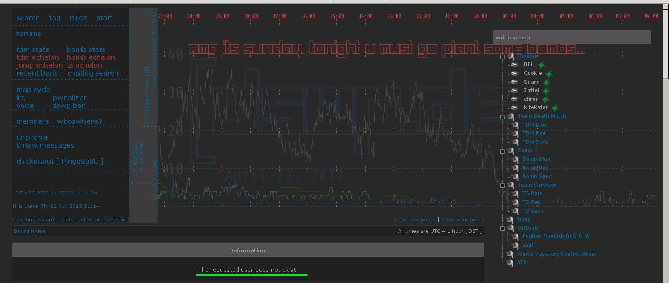Screen dimensions: 669x283
Task: Click the 15:00 timeline marker
Action: pyautogui.click(x=337, y=16)
